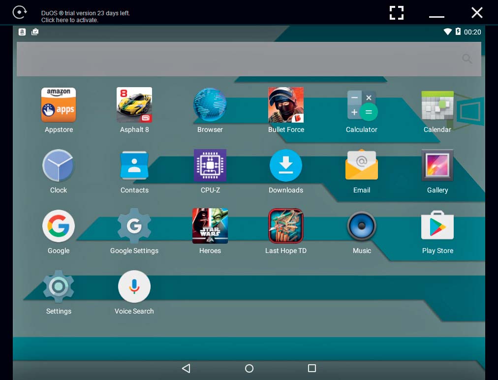Click the battery charging status icon
The image size is (498, 380).
point(458,31)
